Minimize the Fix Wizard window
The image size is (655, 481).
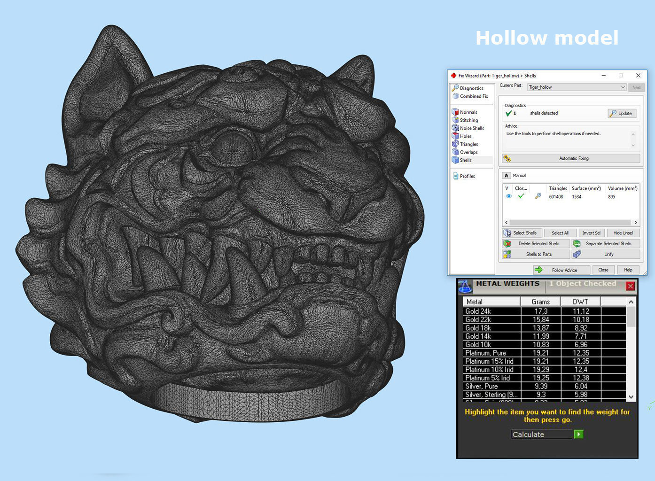[604, 75]
